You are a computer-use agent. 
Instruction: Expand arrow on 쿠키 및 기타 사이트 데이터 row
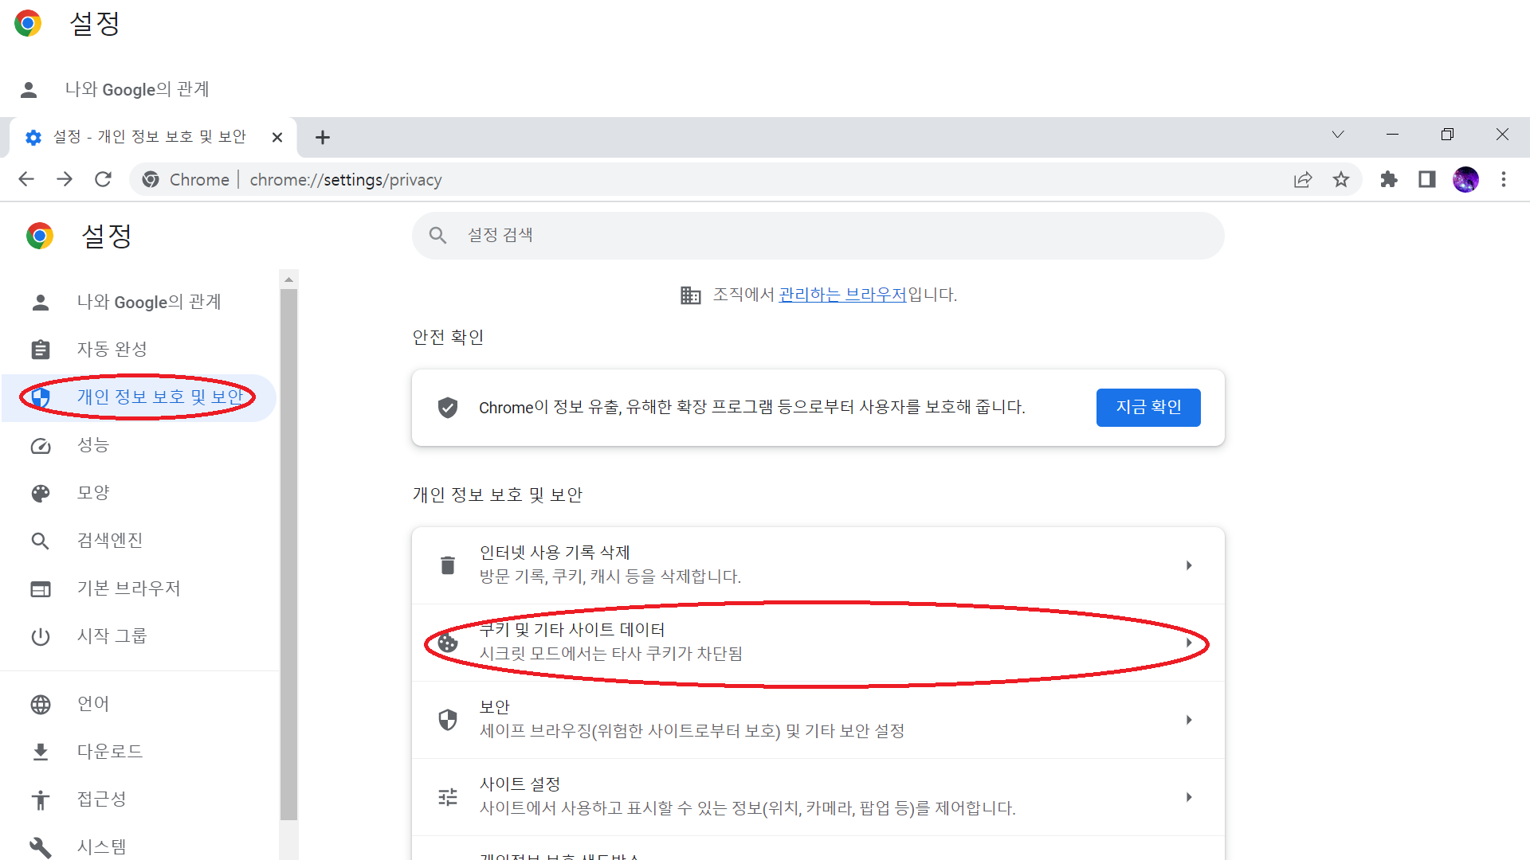pos(1189,643)
